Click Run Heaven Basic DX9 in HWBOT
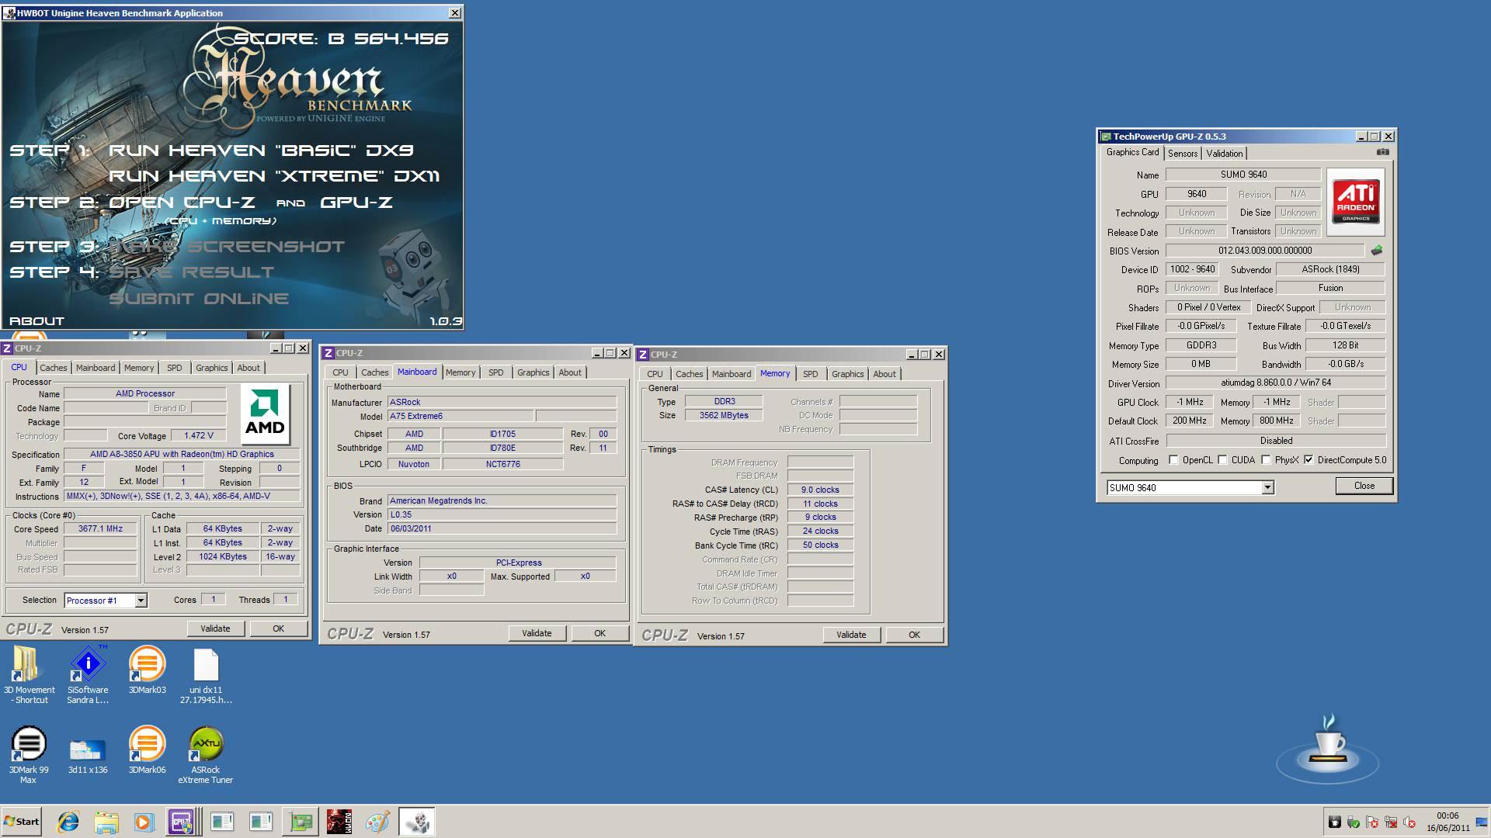The height and width of the screenshot is (838, 1491). 261,151
